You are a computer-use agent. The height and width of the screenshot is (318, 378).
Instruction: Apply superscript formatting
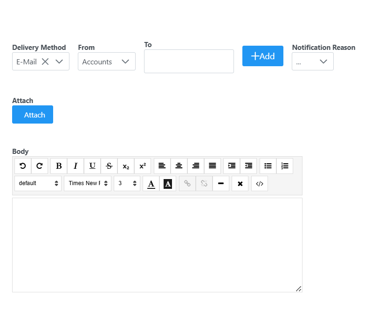(x=143, y=166)
